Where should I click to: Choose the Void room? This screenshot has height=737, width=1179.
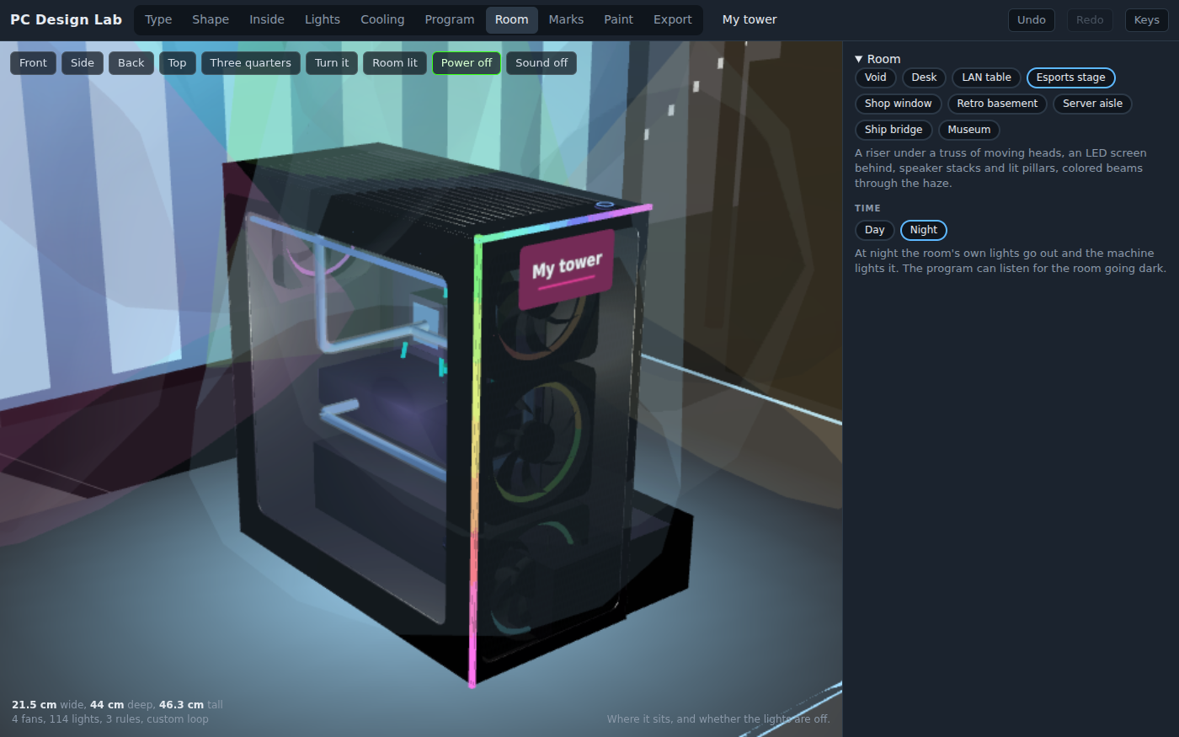click(x=876, y=77)
